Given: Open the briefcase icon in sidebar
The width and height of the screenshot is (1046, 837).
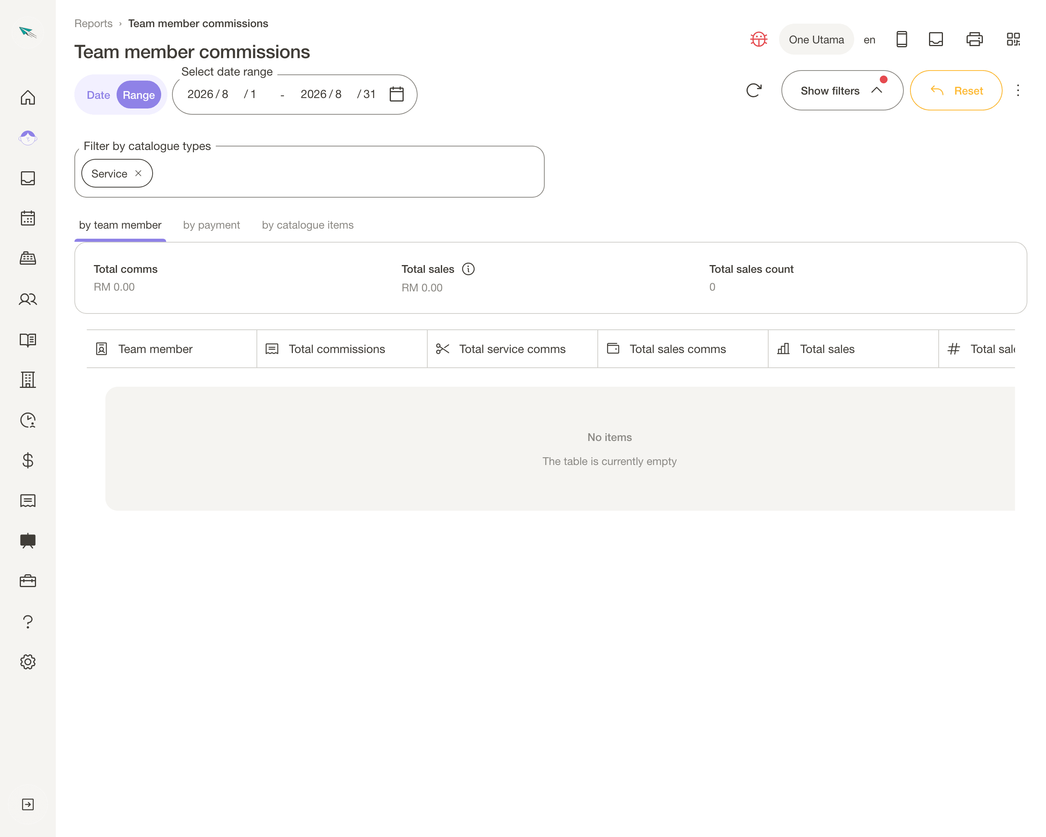Looking at the screenshot, I should [28, 581].
